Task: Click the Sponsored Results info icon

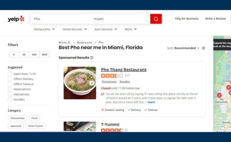Action: [x=92, y=57]
